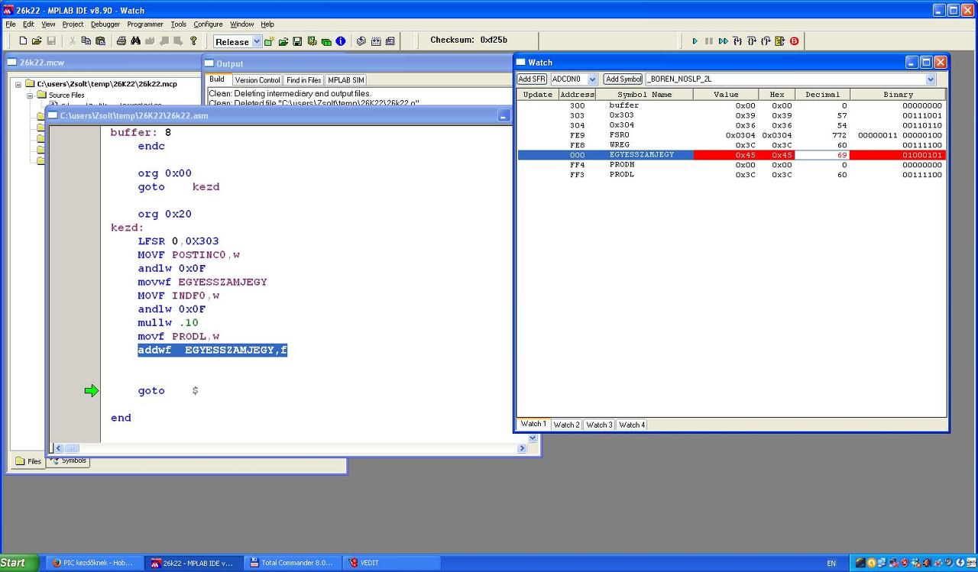The height and width of the screenshot is (572, 978).
Task: Switch to the Watch 3 tab
Action: point(599,425)
